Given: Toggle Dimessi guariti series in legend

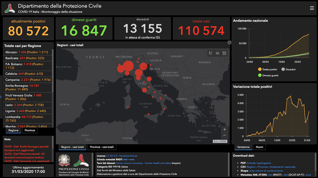Looking at the screenshot, I should (x=270, y=75).
